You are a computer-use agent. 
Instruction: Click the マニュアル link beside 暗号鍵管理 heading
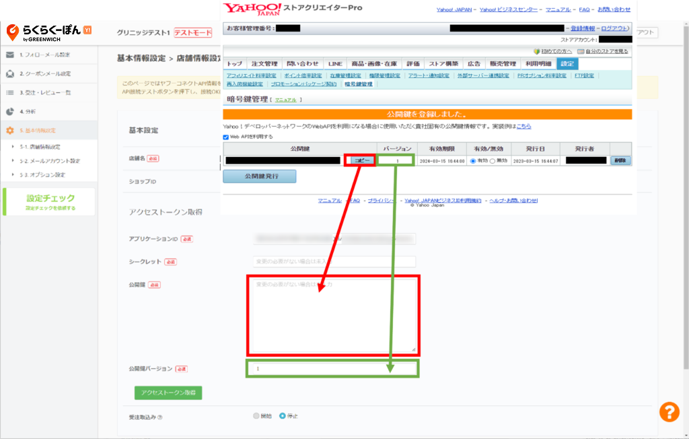[285, 100]
